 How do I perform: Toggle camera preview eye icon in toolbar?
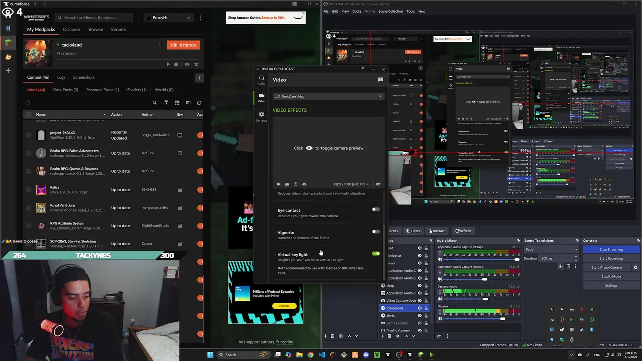point(304,184)
